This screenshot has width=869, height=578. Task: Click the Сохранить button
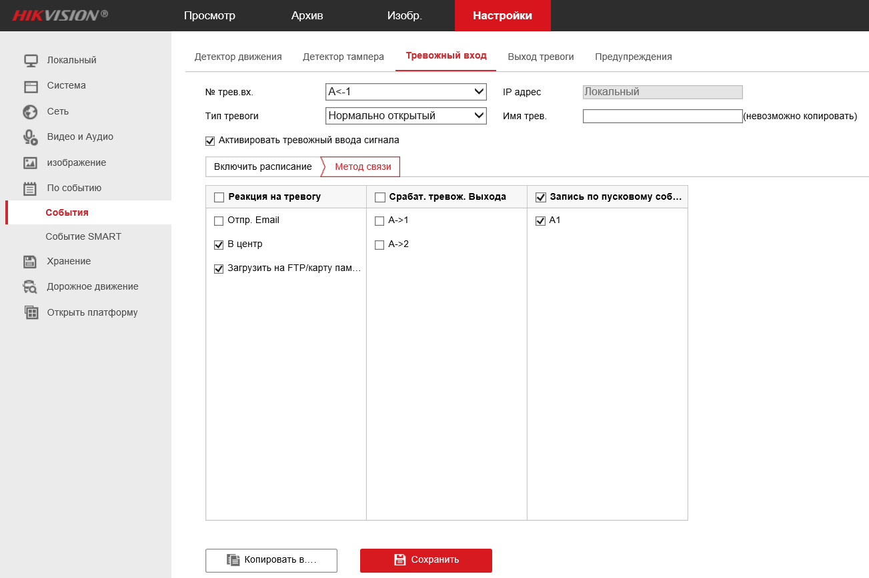tap(426, 561)
